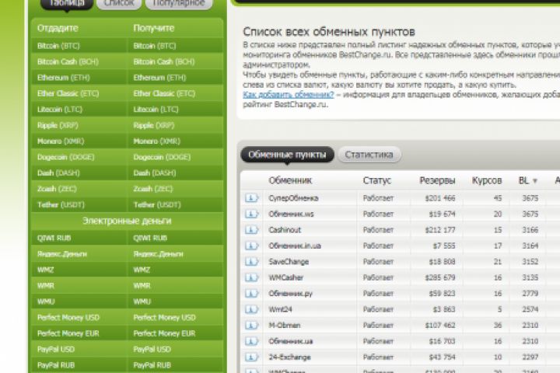Click info icon for SaveChange row

(x=251, y=262)
